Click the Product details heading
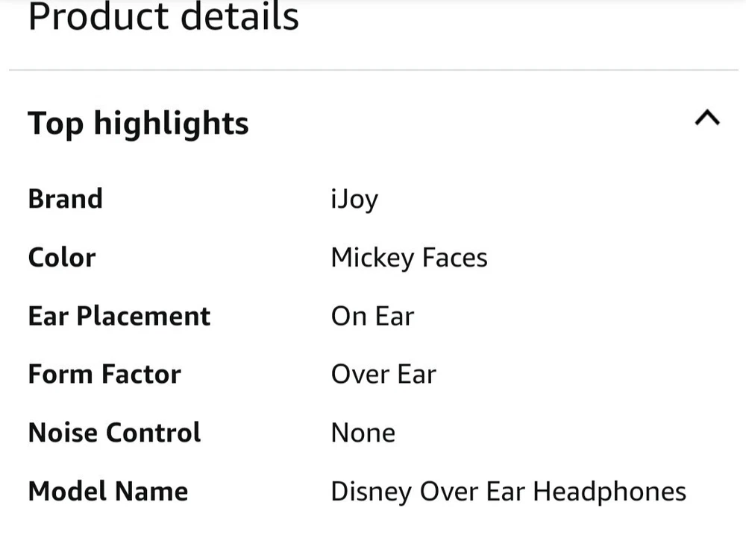This screenshot has height=543, width=746. (x=163, y=16)
